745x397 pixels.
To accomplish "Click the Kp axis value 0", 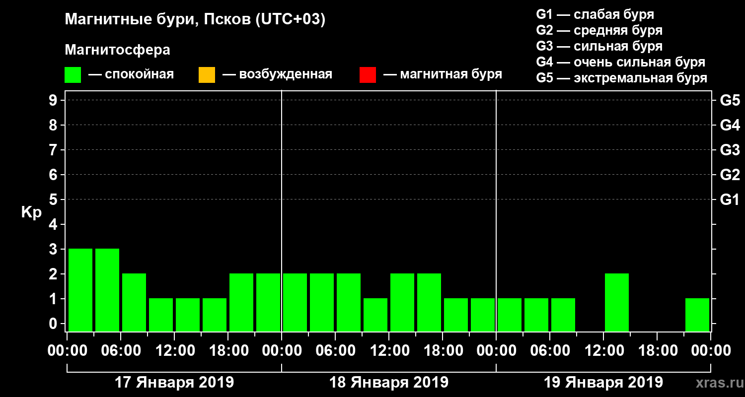I will (54, 324).
